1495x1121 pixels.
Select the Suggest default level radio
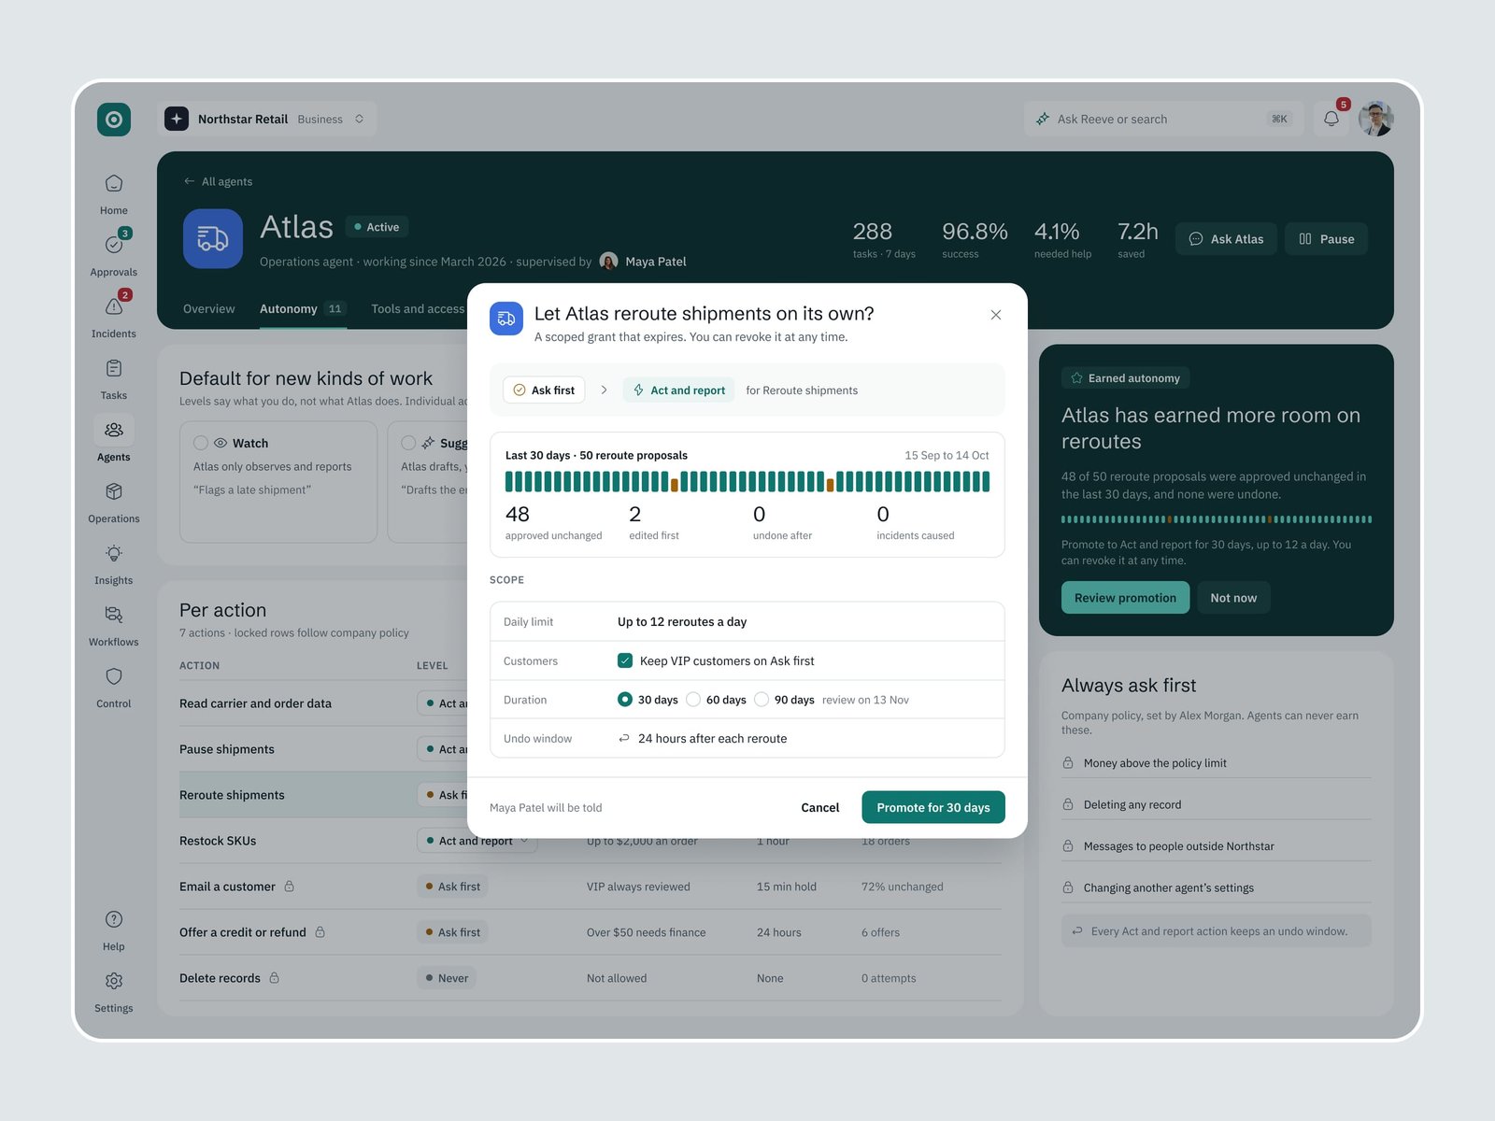[x=408, y=443]
